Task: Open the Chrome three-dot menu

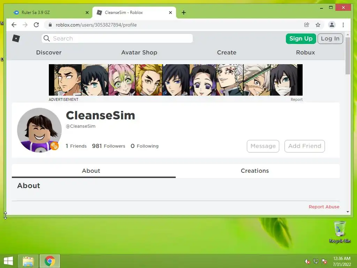Action: tap(343, 25)
